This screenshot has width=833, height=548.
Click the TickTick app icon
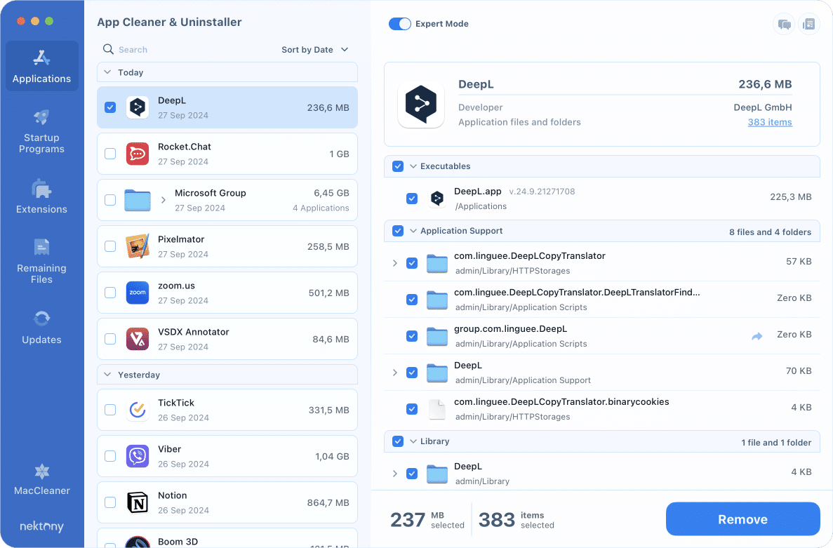(x=138, y=410)
